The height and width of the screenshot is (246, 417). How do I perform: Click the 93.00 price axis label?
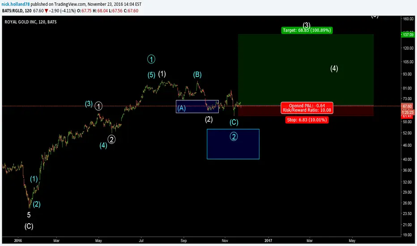[x=407, y=74]
